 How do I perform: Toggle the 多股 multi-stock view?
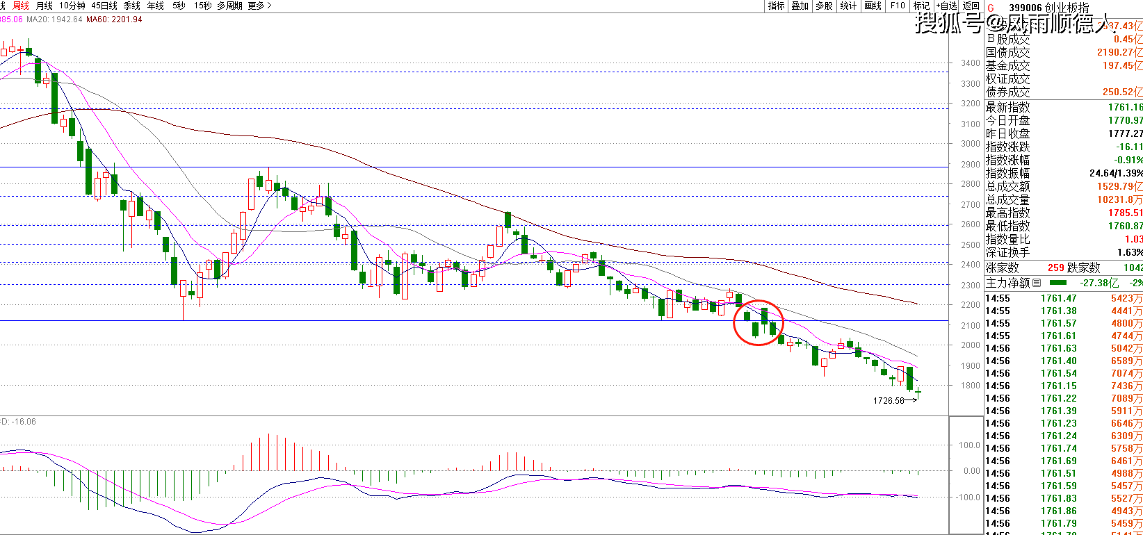point(824,6)
